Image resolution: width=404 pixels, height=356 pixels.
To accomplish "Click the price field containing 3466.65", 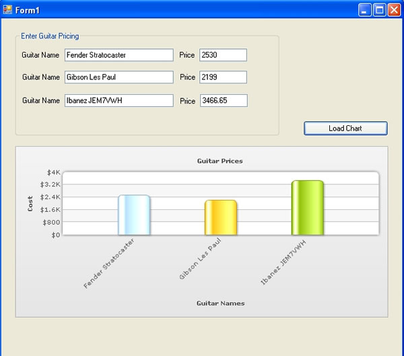I will (x=224, y=101).
